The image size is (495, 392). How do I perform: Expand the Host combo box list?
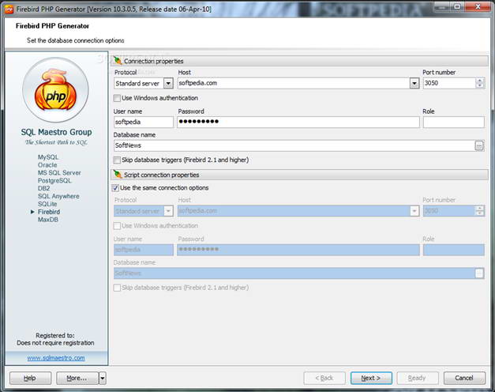(x=414, y=83)
